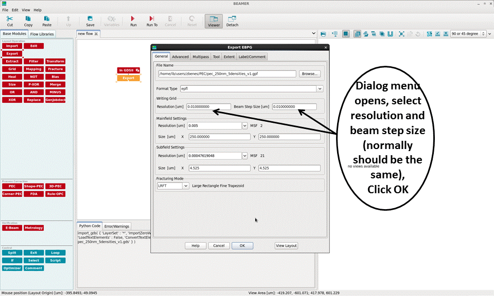
Task: Click the Paste toolbar icon
Action: click(x=47, y=21)
